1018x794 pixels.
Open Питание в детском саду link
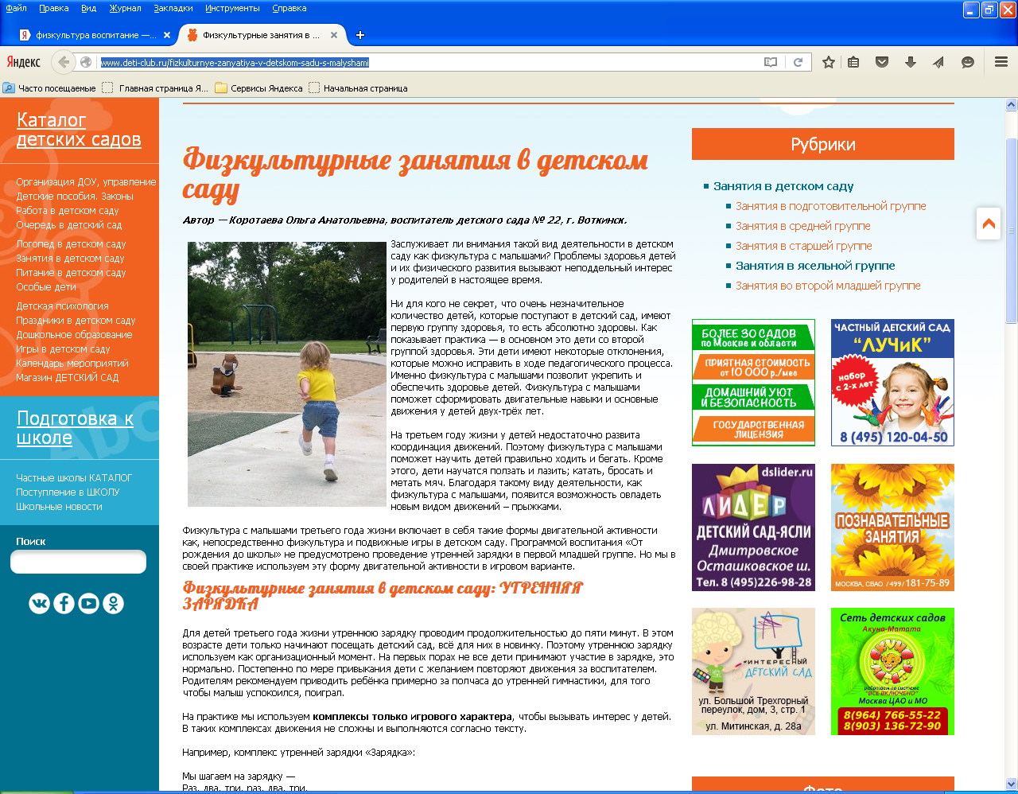[x=71, y=273]
